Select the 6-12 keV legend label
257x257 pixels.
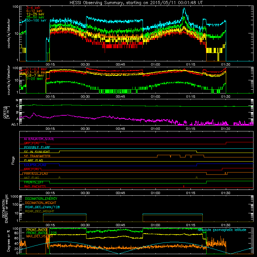(34, 11)
